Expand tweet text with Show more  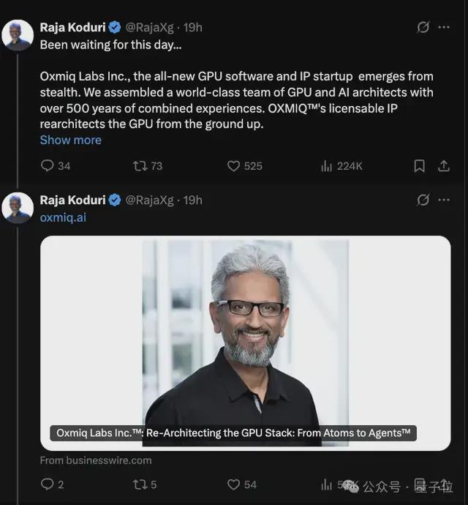pos(70,140)
